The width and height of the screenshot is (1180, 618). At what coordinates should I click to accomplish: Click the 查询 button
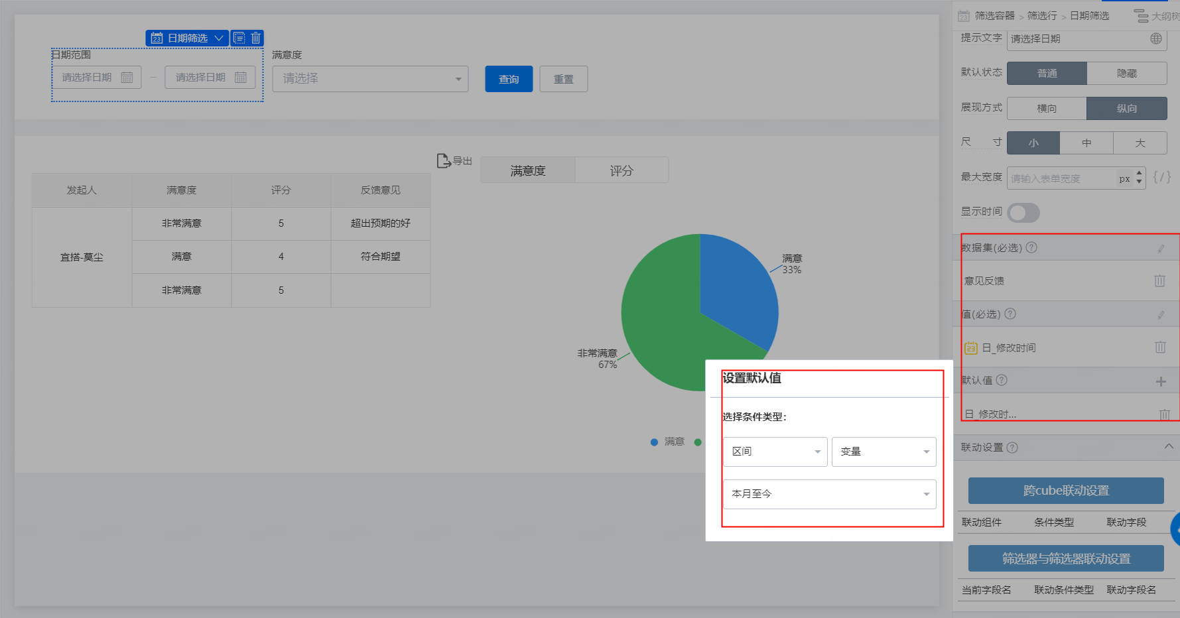pyautogui.click(x=509, y=79)
